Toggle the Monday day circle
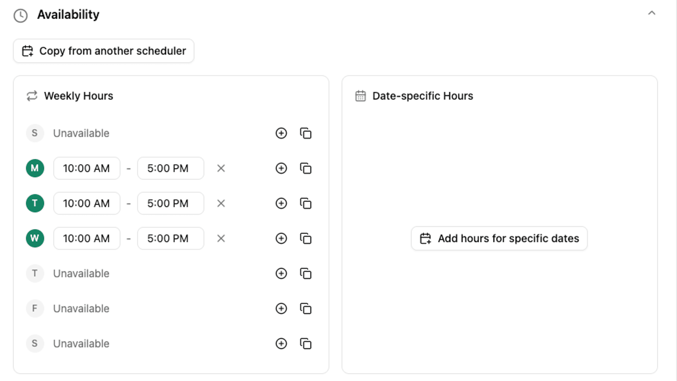The width and height of the screenshot is (677, 381). (x=35, y=168)
